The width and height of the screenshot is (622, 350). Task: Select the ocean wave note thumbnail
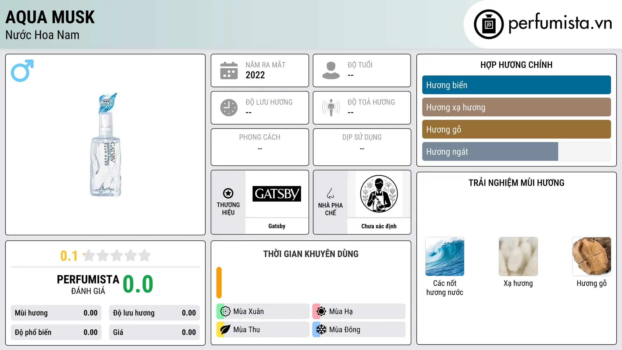click(445, 256)
